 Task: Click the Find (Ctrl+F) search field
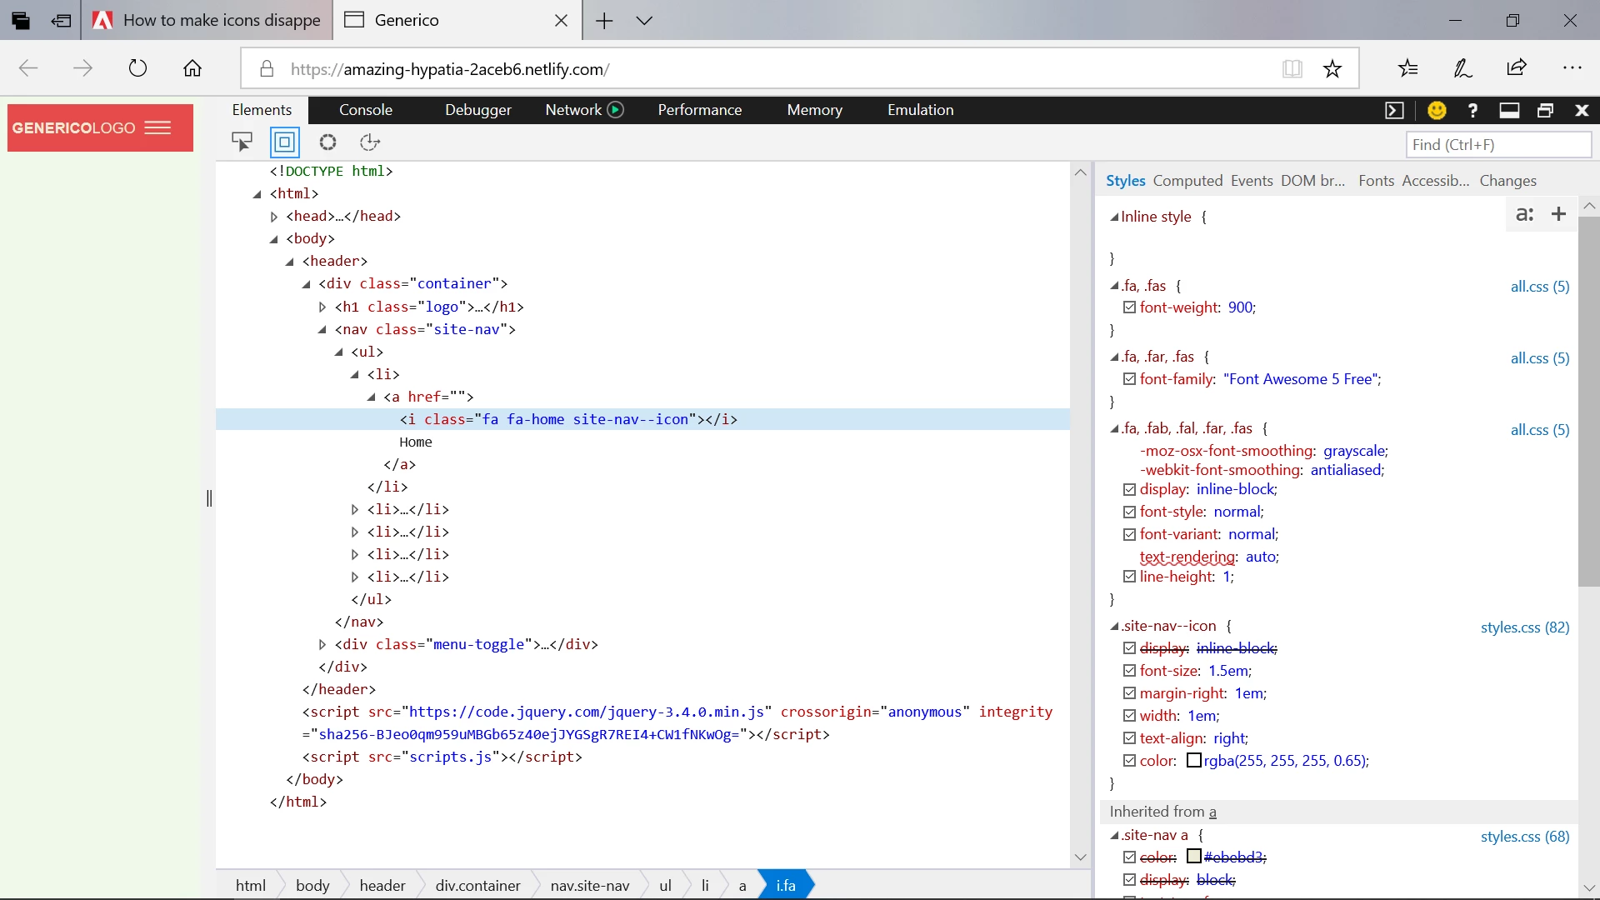coord(1497,144)
